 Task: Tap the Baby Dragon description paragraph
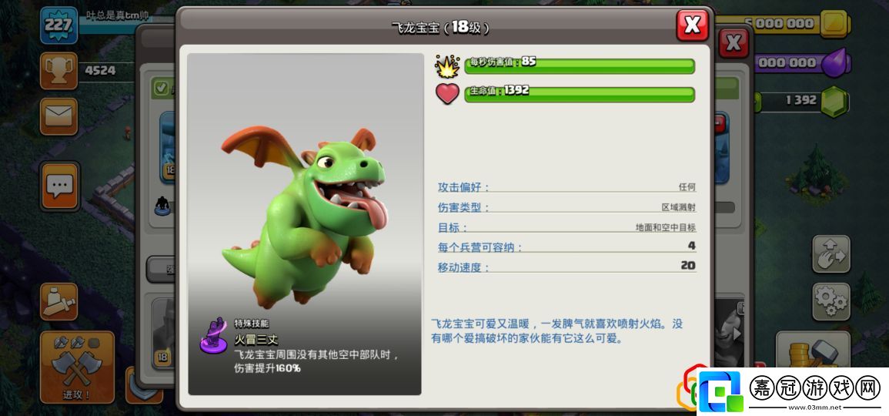(x=556, y=331)
